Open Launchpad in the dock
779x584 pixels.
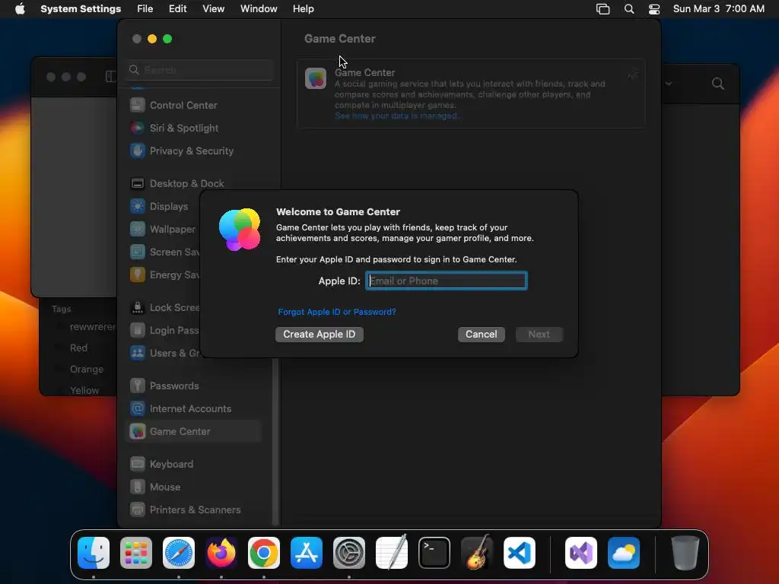coord(136,553)
